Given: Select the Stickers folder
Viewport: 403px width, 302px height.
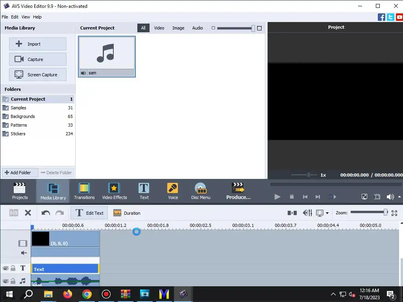Looking at the screenshot, I should pos(38,134).
